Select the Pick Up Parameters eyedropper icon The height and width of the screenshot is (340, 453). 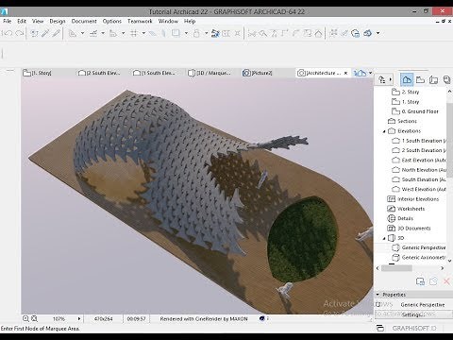coord(45,33)
